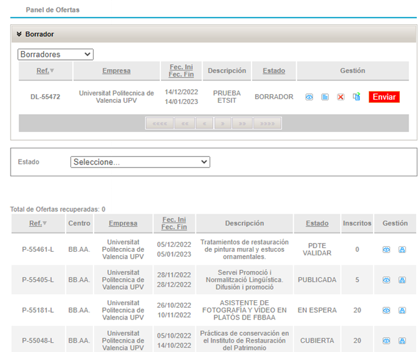Sort offers by Fec. Ini / Fec. Fin header

pos(174,224)
